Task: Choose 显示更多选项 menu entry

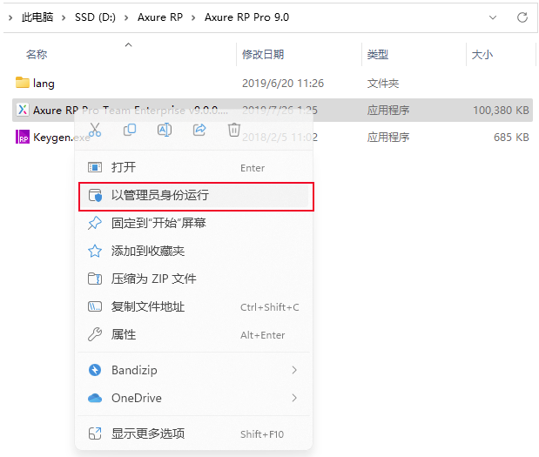Action: pos(194,433)
